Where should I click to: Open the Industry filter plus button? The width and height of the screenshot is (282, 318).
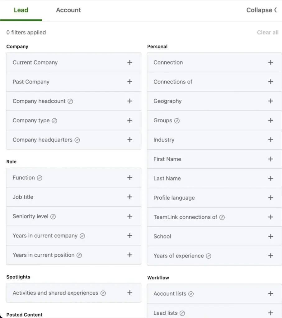tap(270, 140)
